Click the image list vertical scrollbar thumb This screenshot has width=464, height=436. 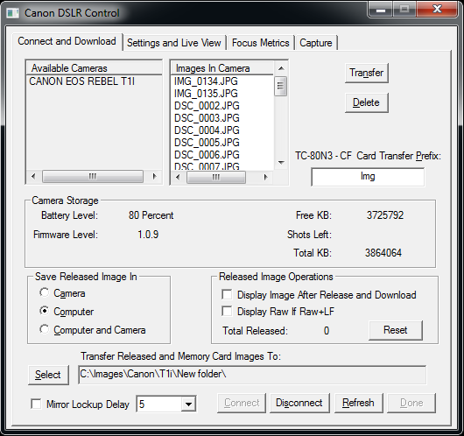280,86
